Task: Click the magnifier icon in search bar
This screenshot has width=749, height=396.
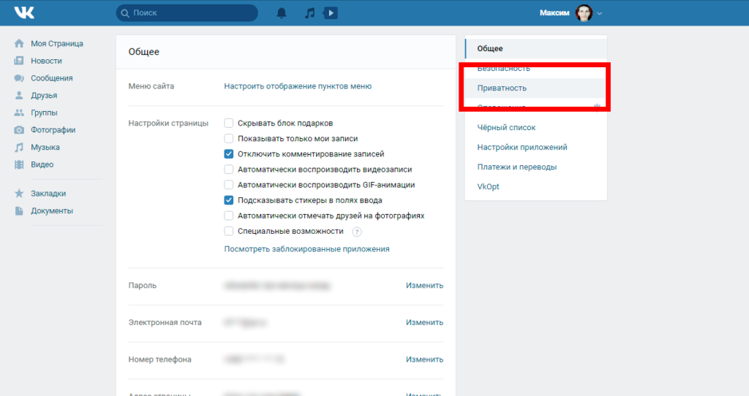Action: click(x=125, y=13)
